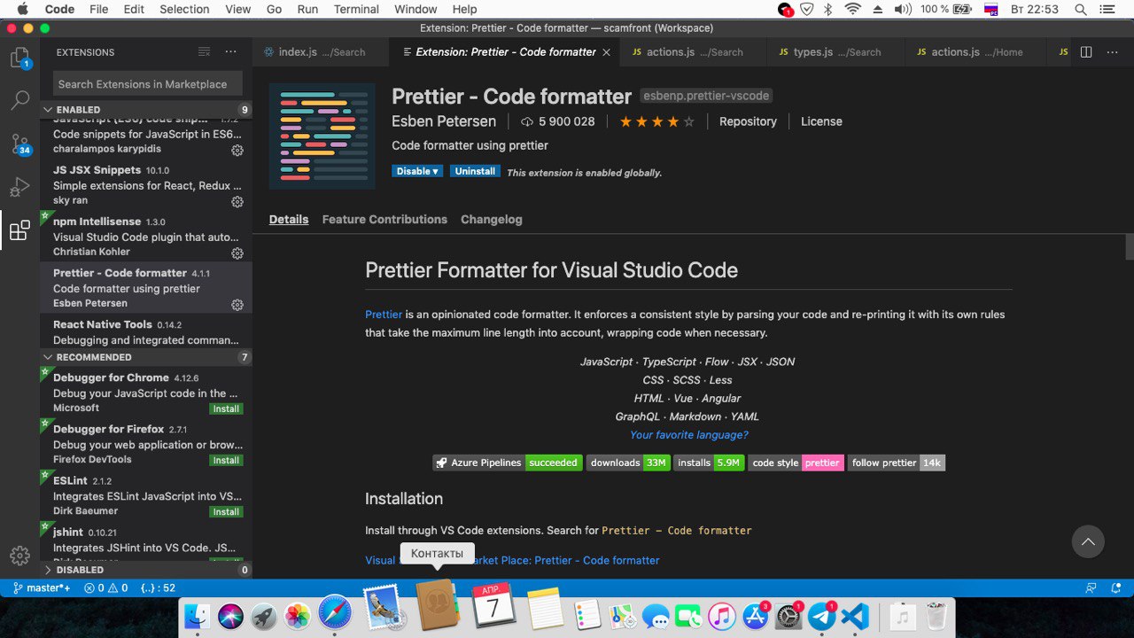Open the Search view in activity bar
Image resolution: width=1134 pixels, height=638 pixels.
point(19,100)
